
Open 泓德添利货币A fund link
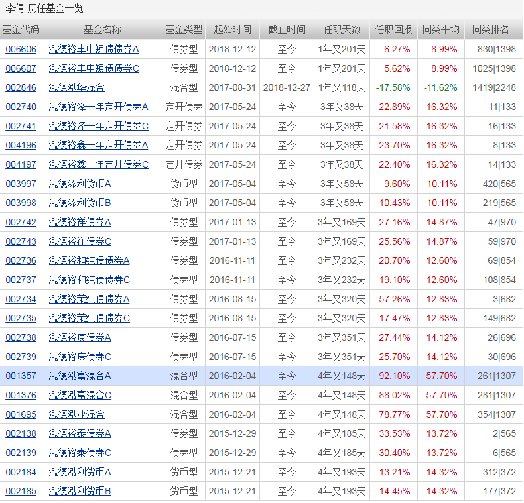pyautogui.click(x=80, y=184)
